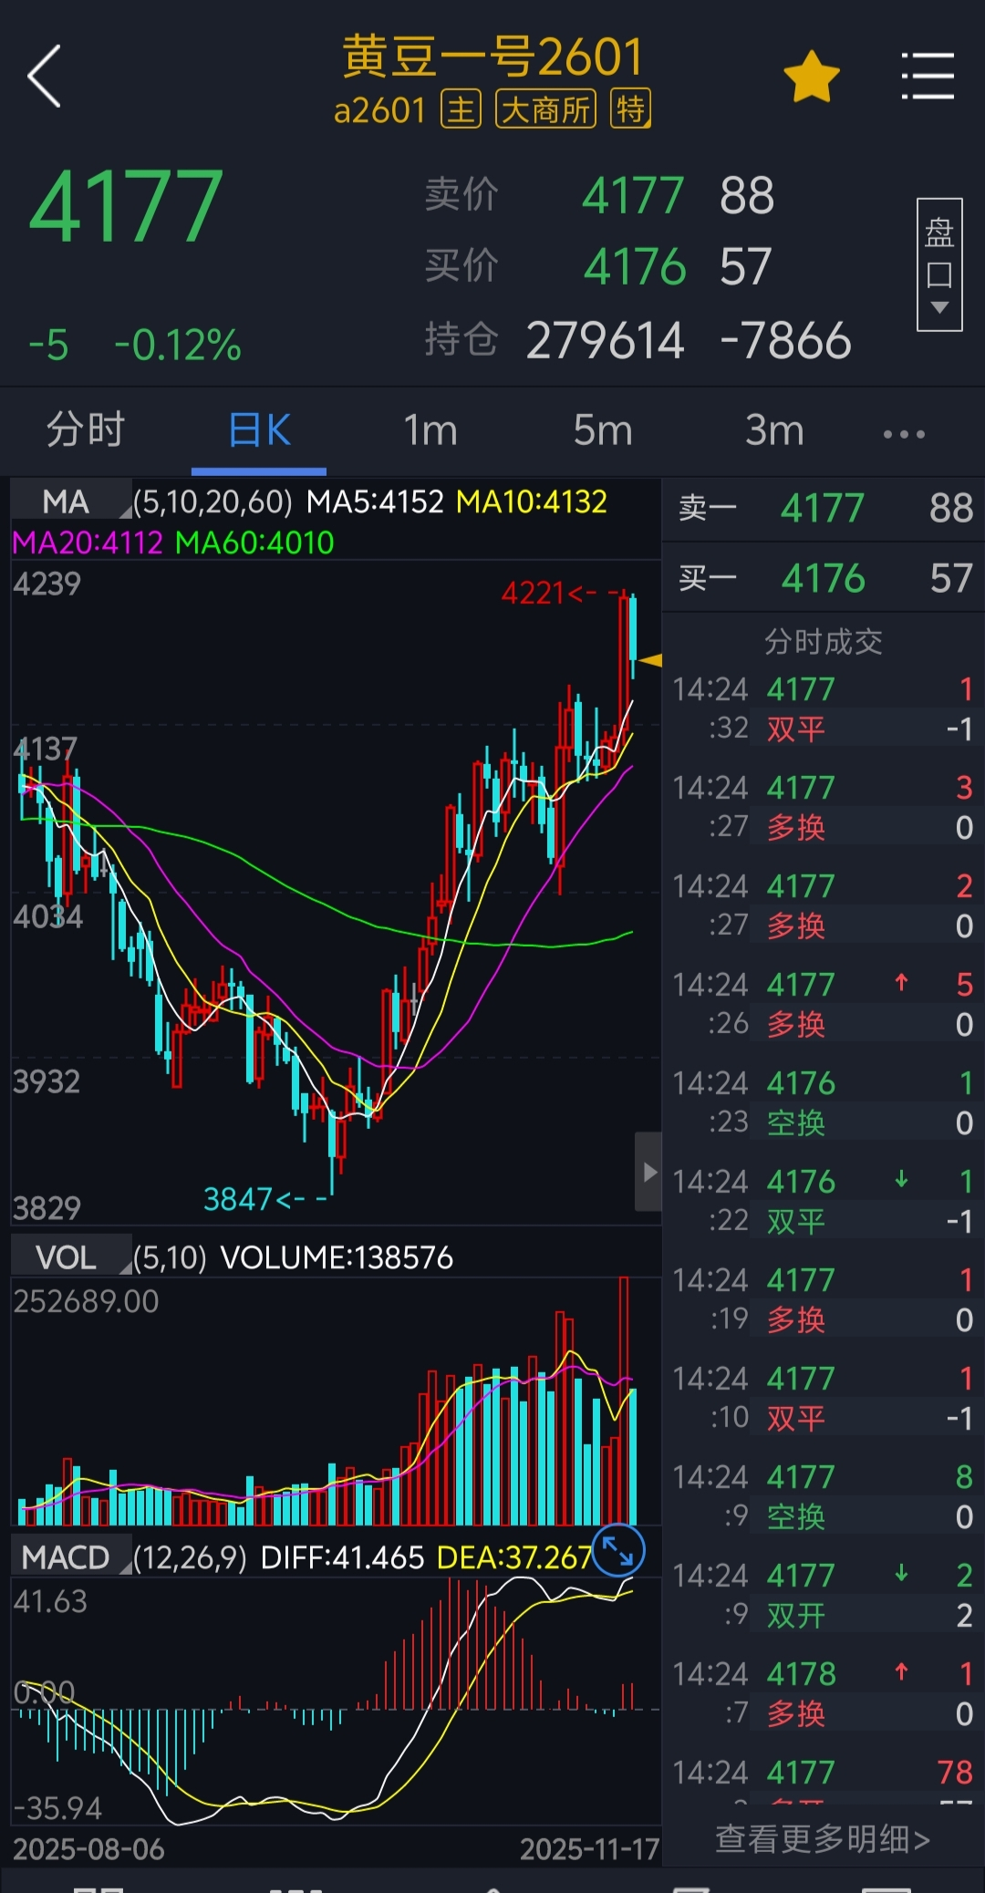Viewport: 985px width, 1893px height.
Task: Select the 5m chart tab
Action: coord(602,430)
